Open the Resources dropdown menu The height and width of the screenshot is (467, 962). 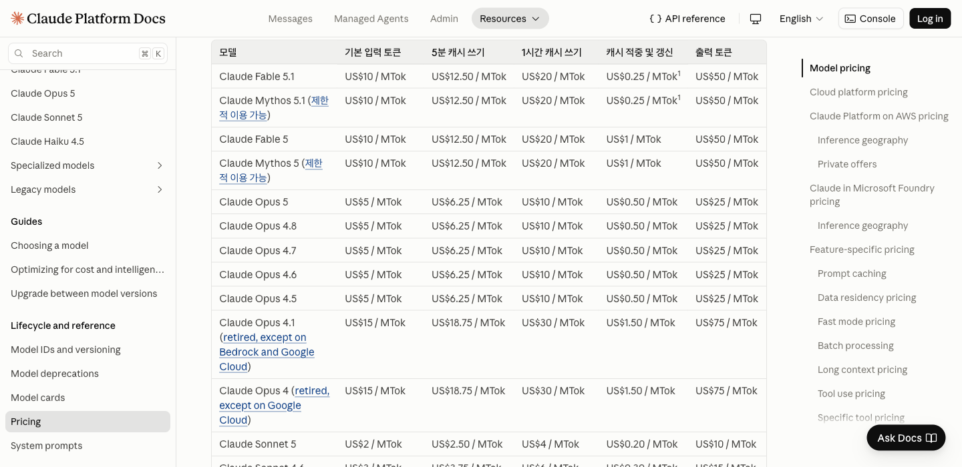510,19
